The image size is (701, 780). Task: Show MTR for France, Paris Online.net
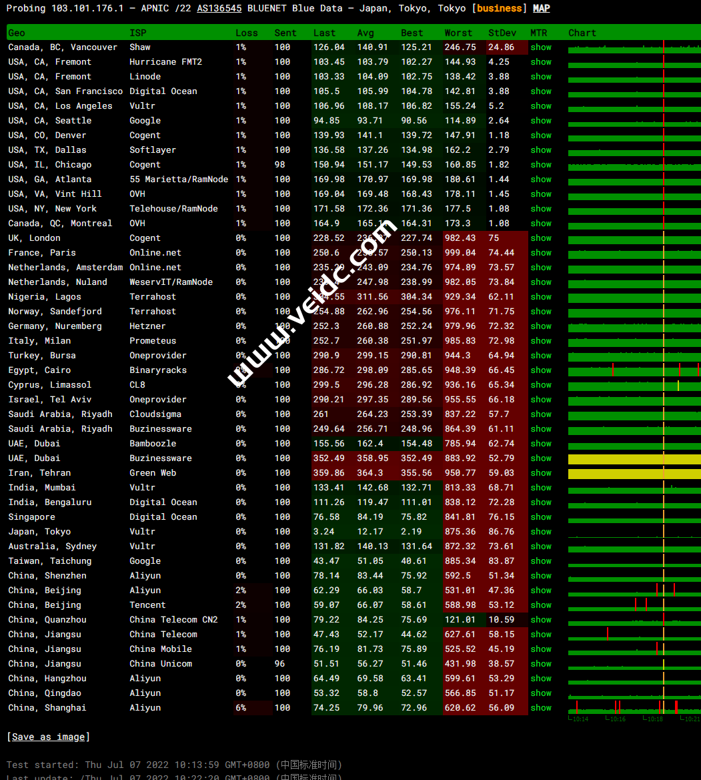click(x=541, y=253)
